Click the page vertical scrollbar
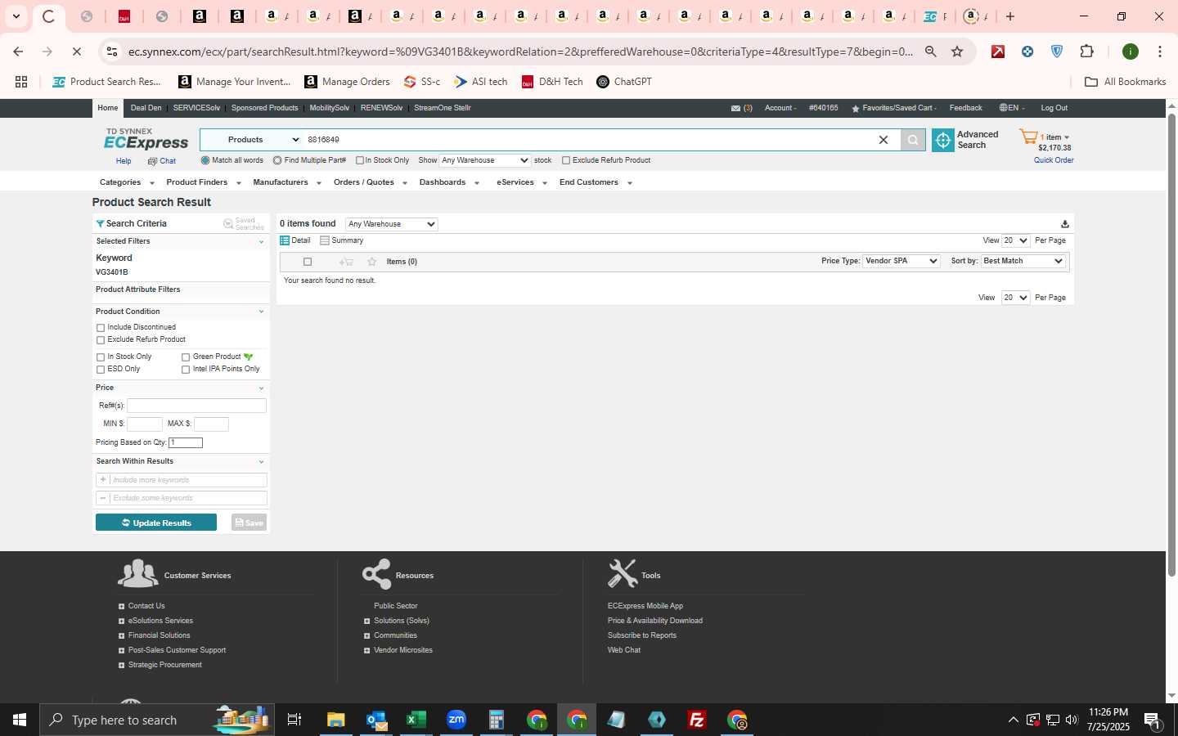This screenshot has height=736, width=1178. pos(1171,343)
